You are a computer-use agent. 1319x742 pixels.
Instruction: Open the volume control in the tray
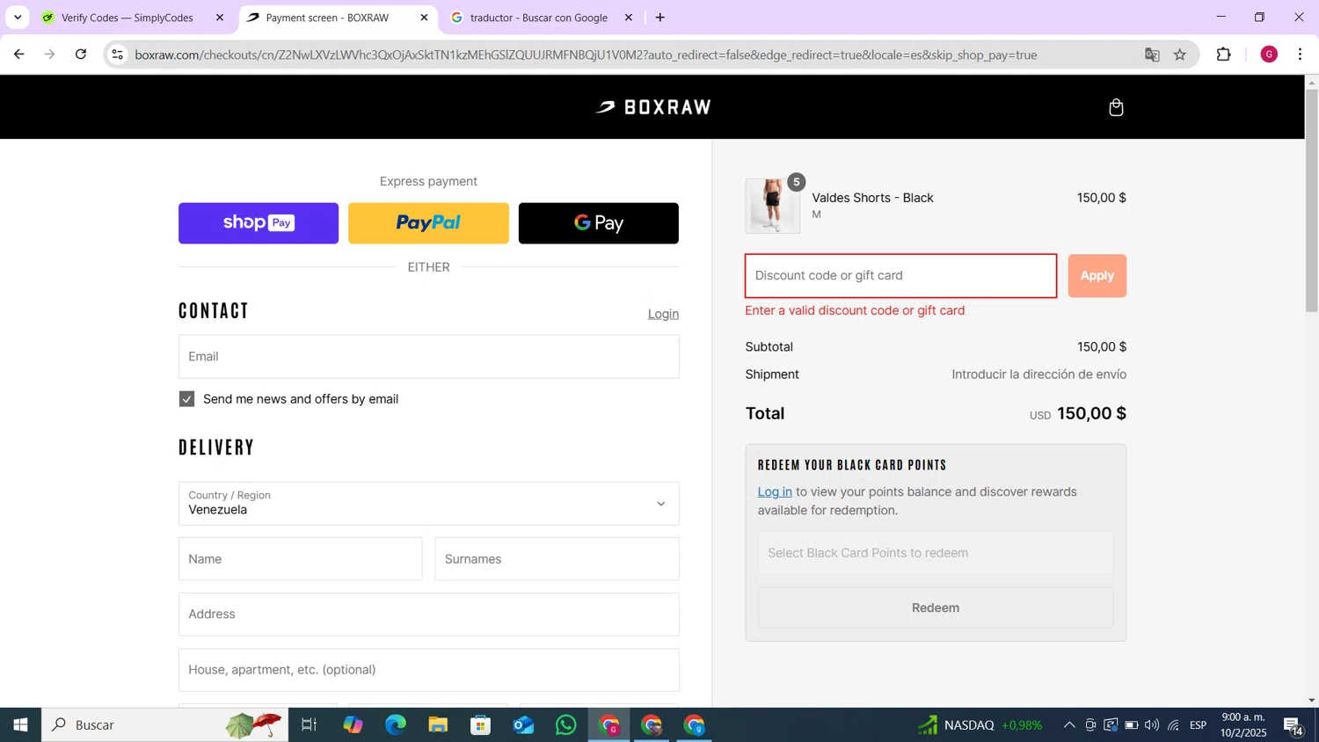click(1152, 725)
